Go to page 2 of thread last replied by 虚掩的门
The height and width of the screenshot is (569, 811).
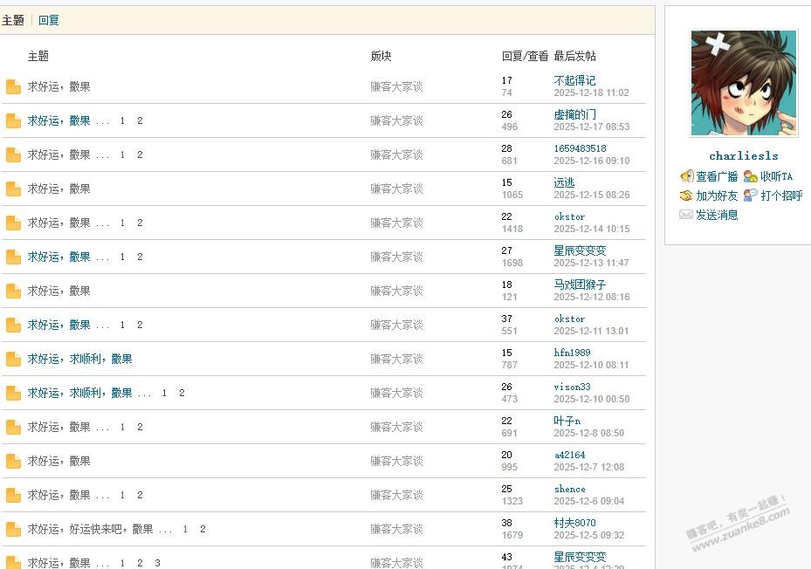[x=140, y=120]
